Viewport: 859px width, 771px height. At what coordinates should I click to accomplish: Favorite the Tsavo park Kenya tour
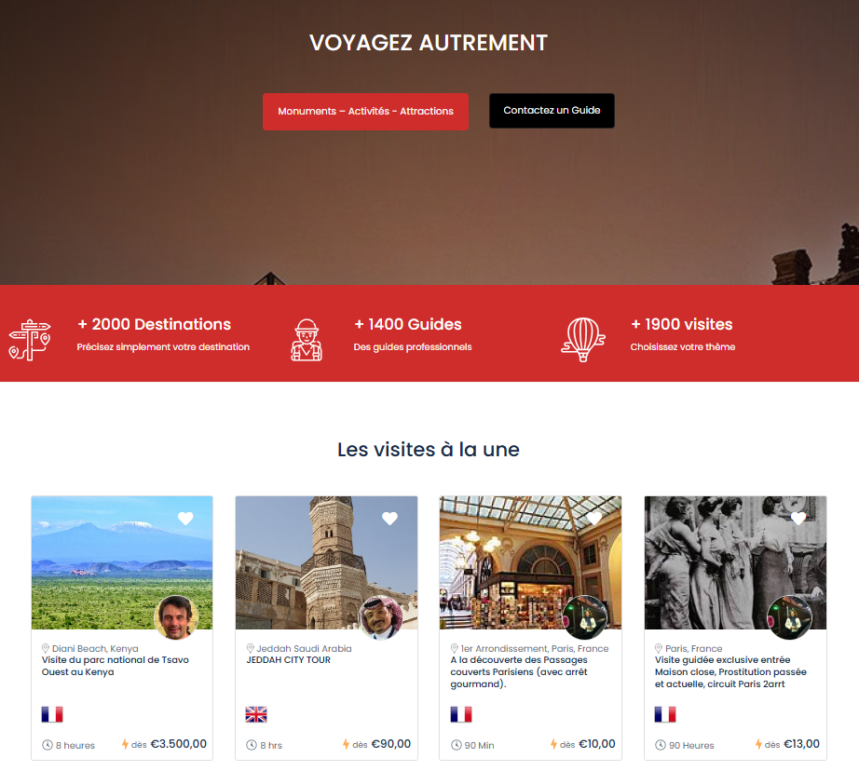coord(185,518)
